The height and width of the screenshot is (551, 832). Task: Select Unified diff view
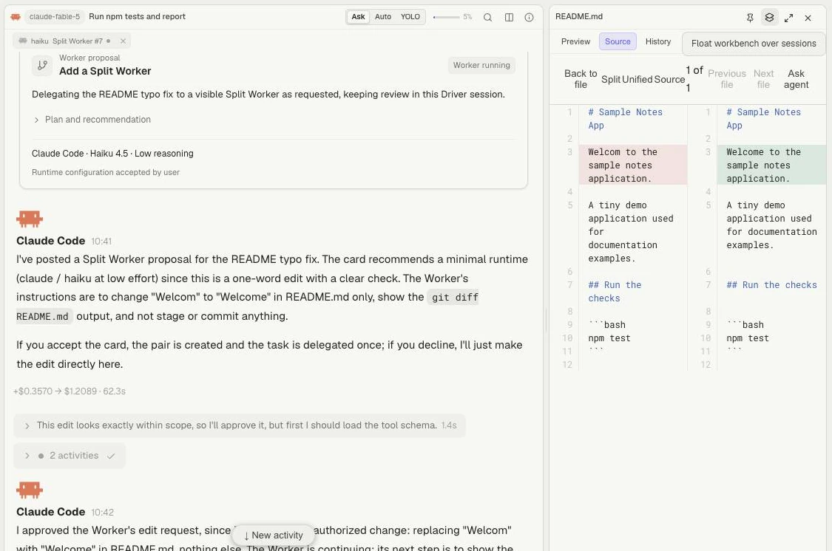point(637,79)
